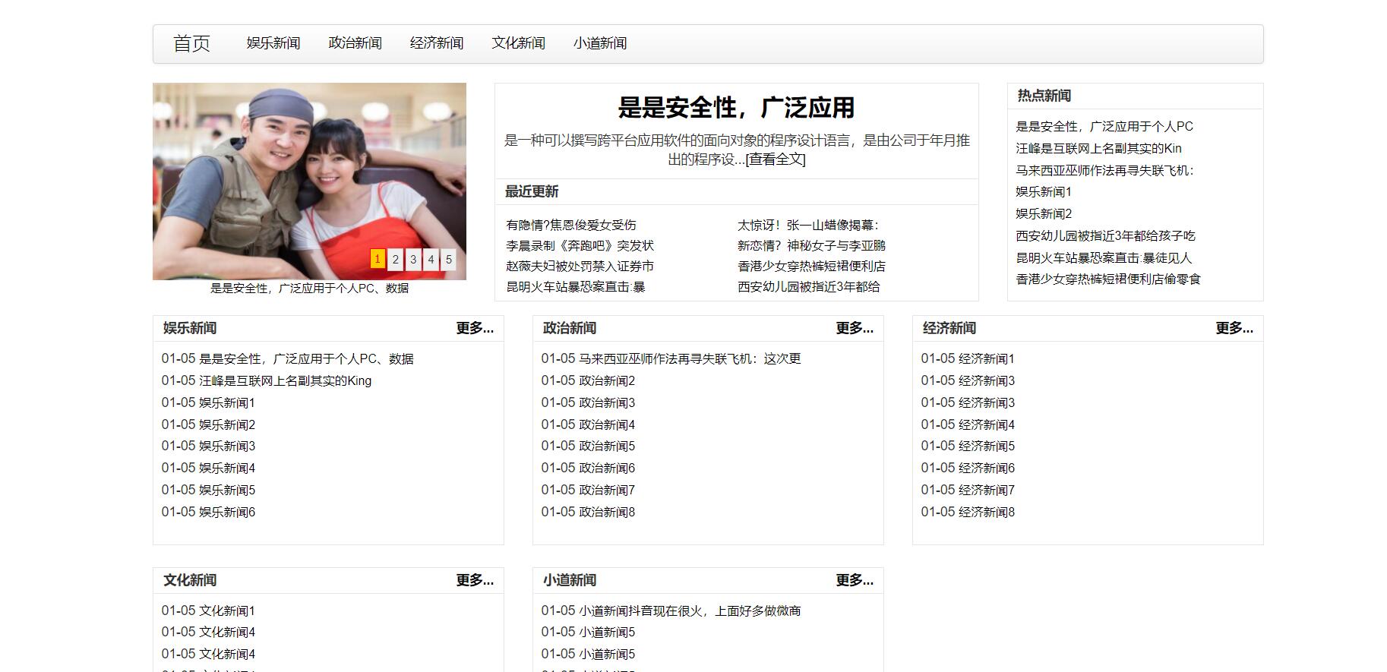Open 经济新闻 in the top navigation
1387x672 pixels.
click(437, 43)
